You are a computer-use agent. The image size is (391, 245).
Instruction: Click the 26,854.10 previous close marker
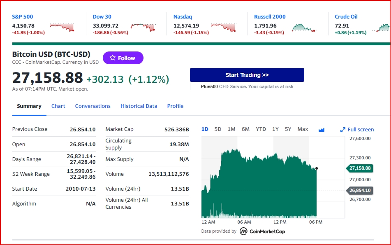pyautogui.click(x=360, y=190)
